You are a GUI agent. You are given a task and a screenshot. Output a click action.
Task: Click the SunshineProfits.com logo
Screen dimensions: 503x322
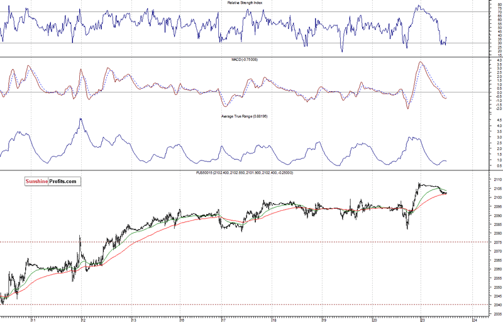tap(53, 181)
